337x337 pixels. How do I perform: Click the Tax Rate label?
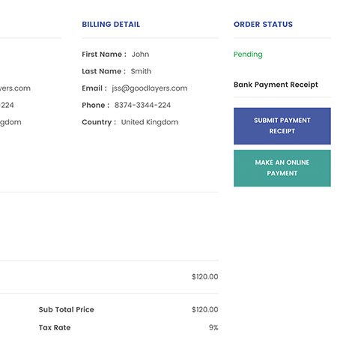pyautogui.click(x=55, y=327)
